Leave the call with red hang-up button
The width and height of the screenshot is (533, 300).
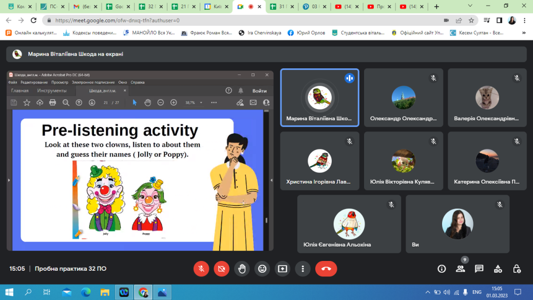[326, 268]
